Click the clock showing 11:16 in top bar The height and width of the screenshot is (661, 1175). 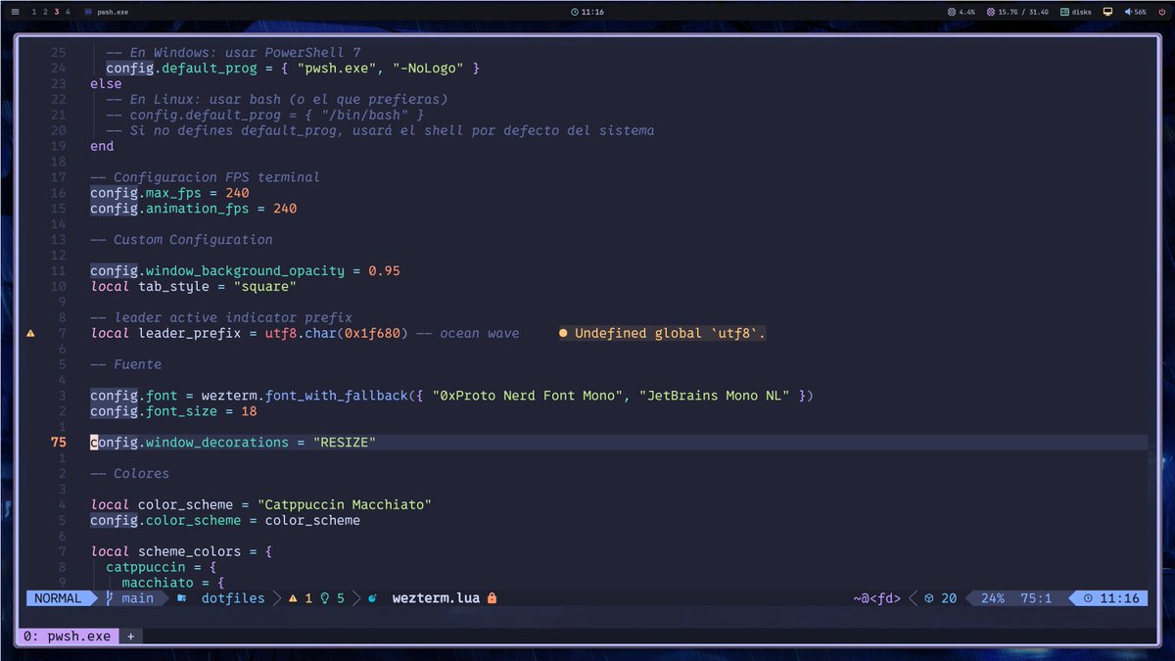(x=587, y=12)
